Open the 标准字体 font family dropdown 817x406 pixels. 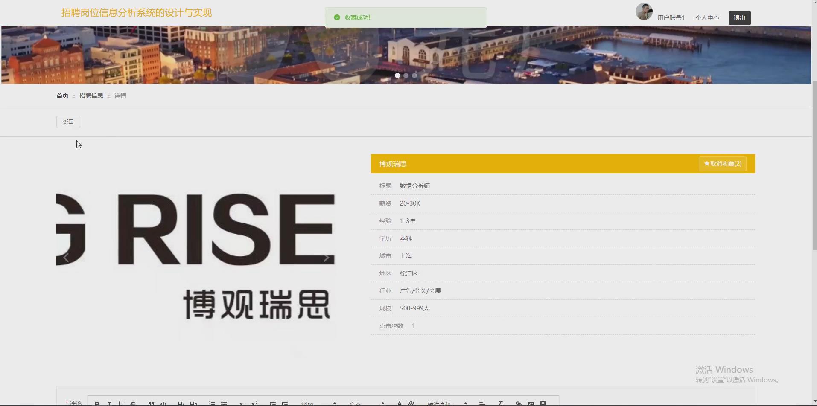click(447, 403)
